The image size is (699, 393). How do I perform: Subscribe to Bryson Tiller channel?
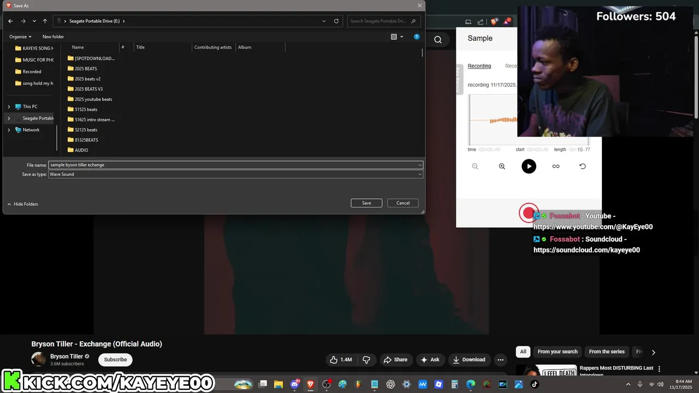point(115,360)
